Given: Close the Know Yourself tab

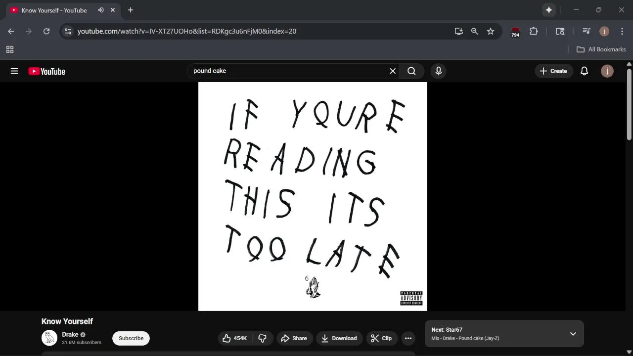Looking at the screenshot, I should coord(113,10).
